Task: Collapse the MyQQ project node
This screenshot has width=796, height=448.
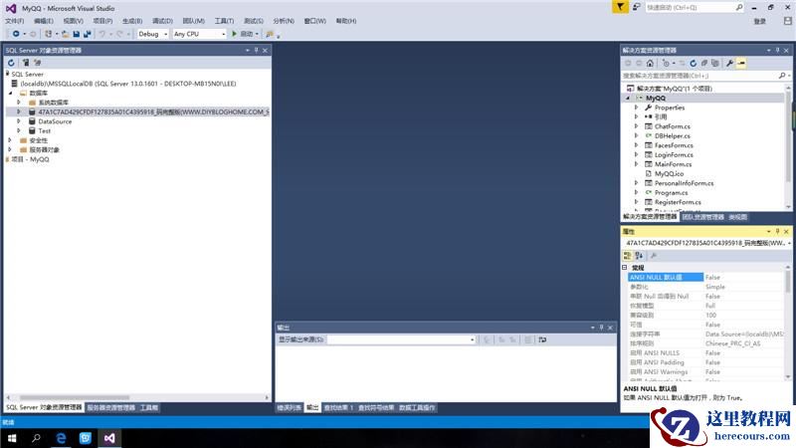Action: coord(628,98)
